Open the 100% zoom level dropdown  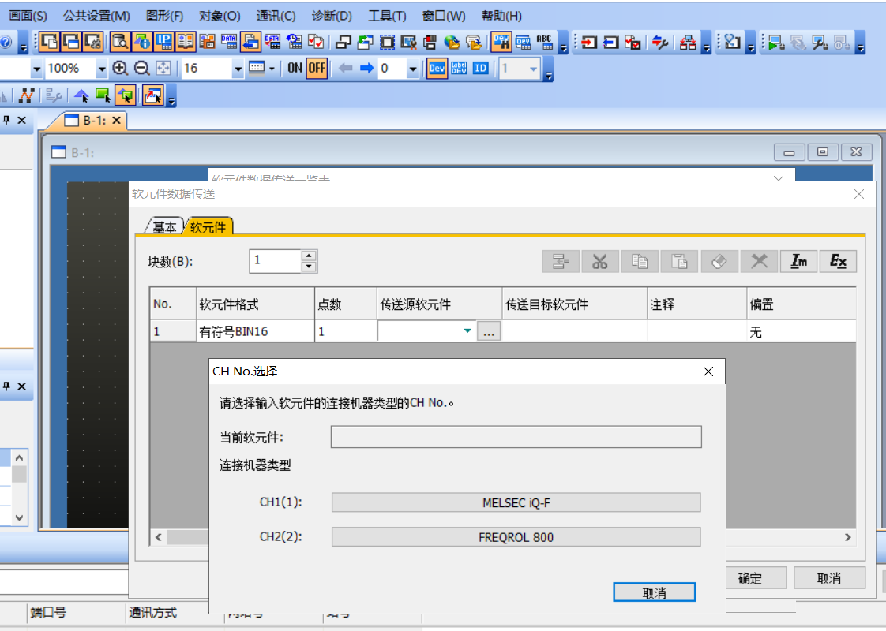(x=101, y=69)
